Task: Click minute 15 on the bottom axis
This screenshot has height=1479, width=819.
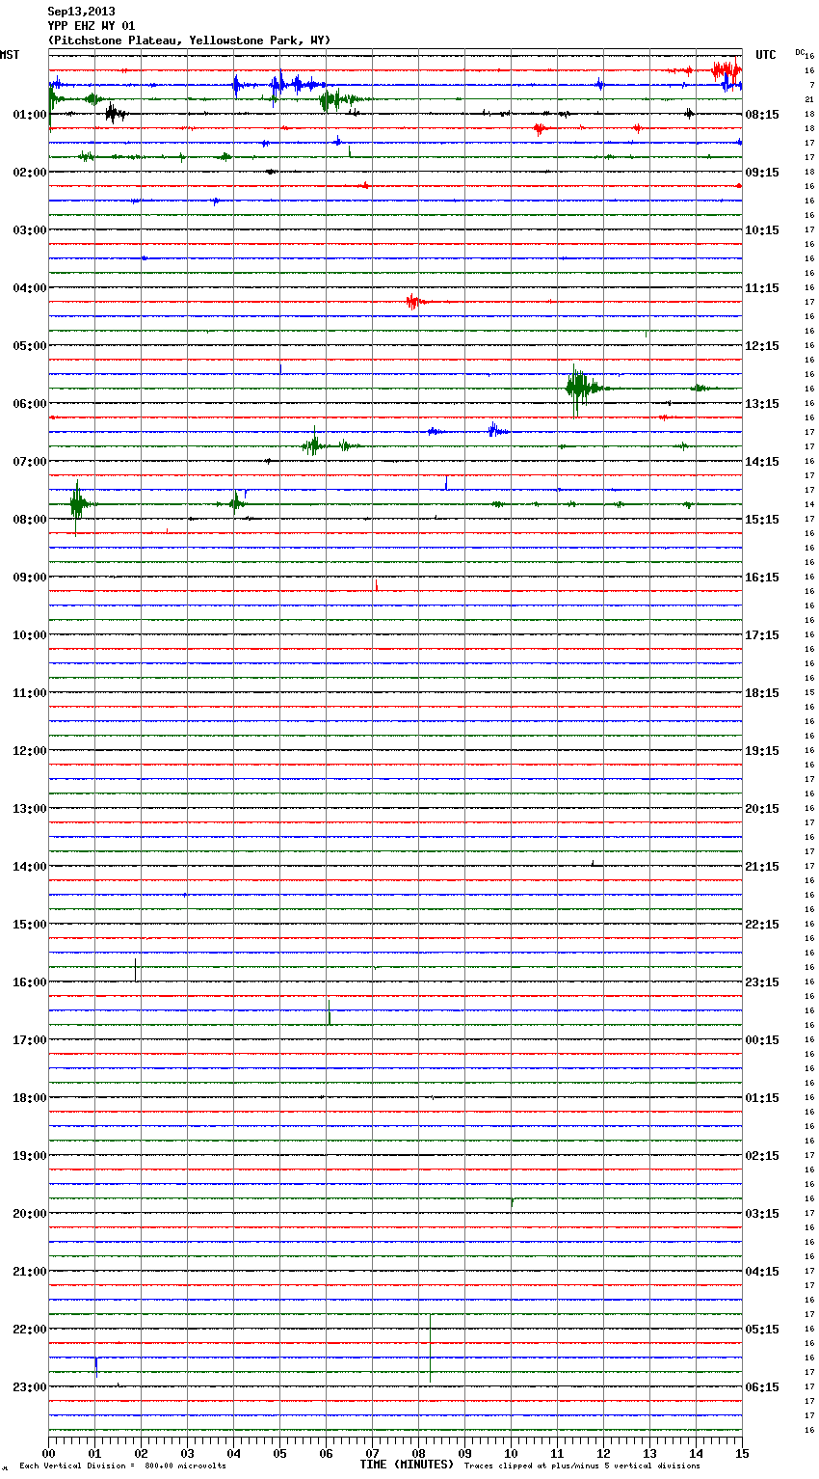Action: pos(741,1453)
